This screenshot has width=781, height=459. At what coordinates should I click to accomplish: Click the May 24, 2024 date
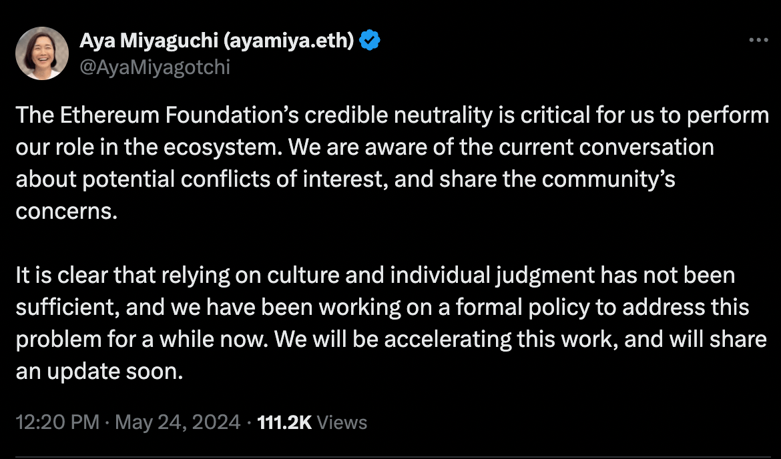178,422
